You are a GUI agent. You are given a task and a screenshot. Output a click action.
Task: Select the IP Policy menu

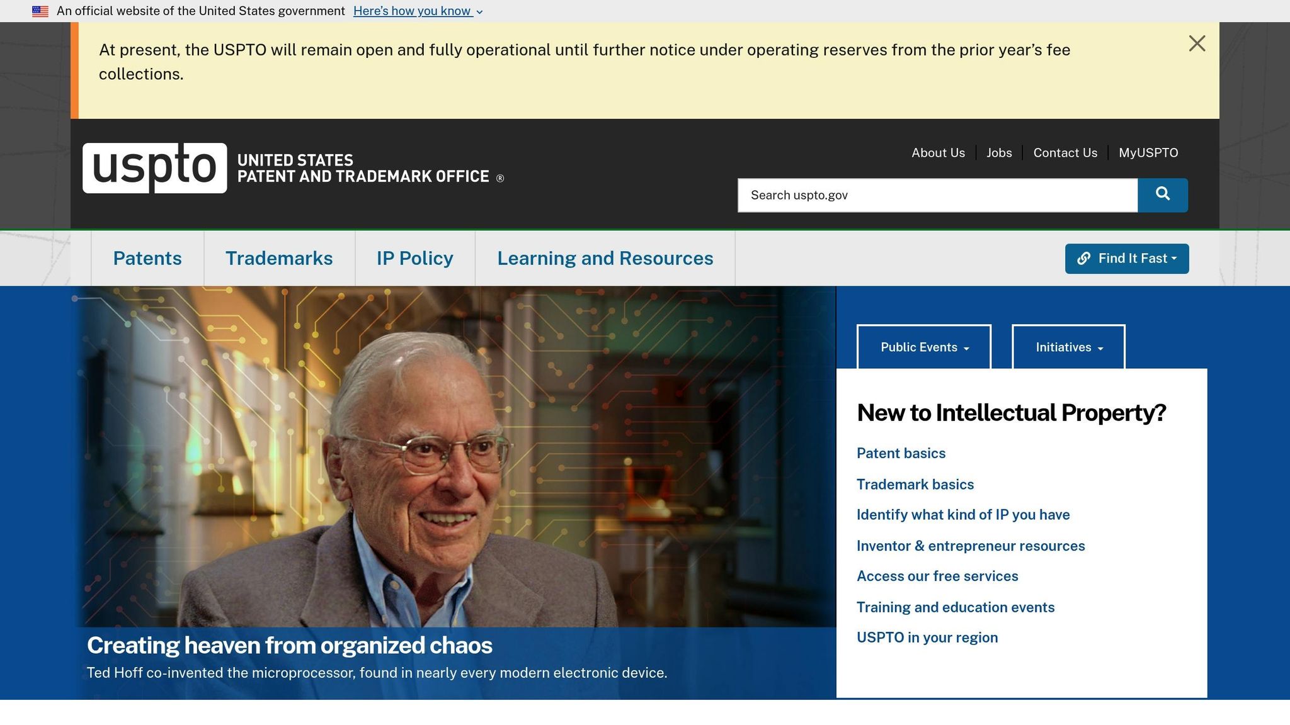click(x=414, y=259)
